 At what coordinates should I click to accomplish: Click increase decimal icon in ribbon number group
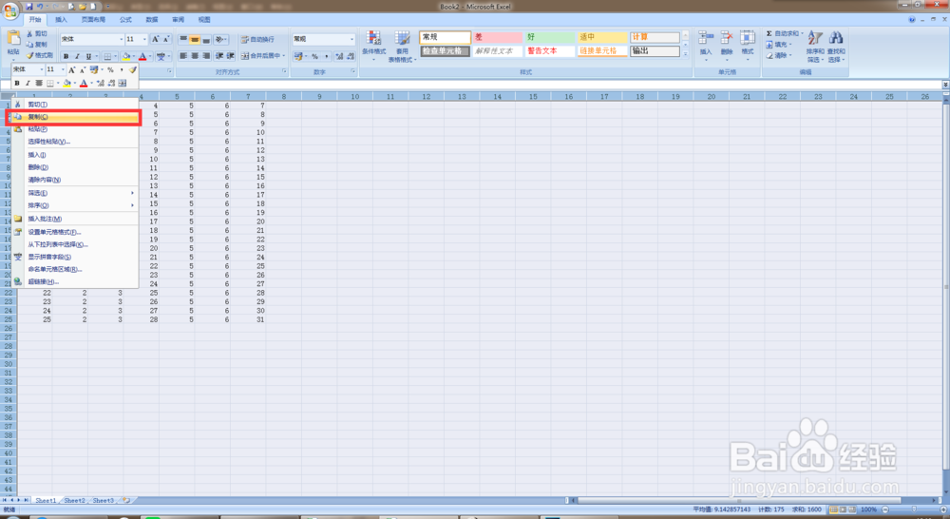click(339, 56)
